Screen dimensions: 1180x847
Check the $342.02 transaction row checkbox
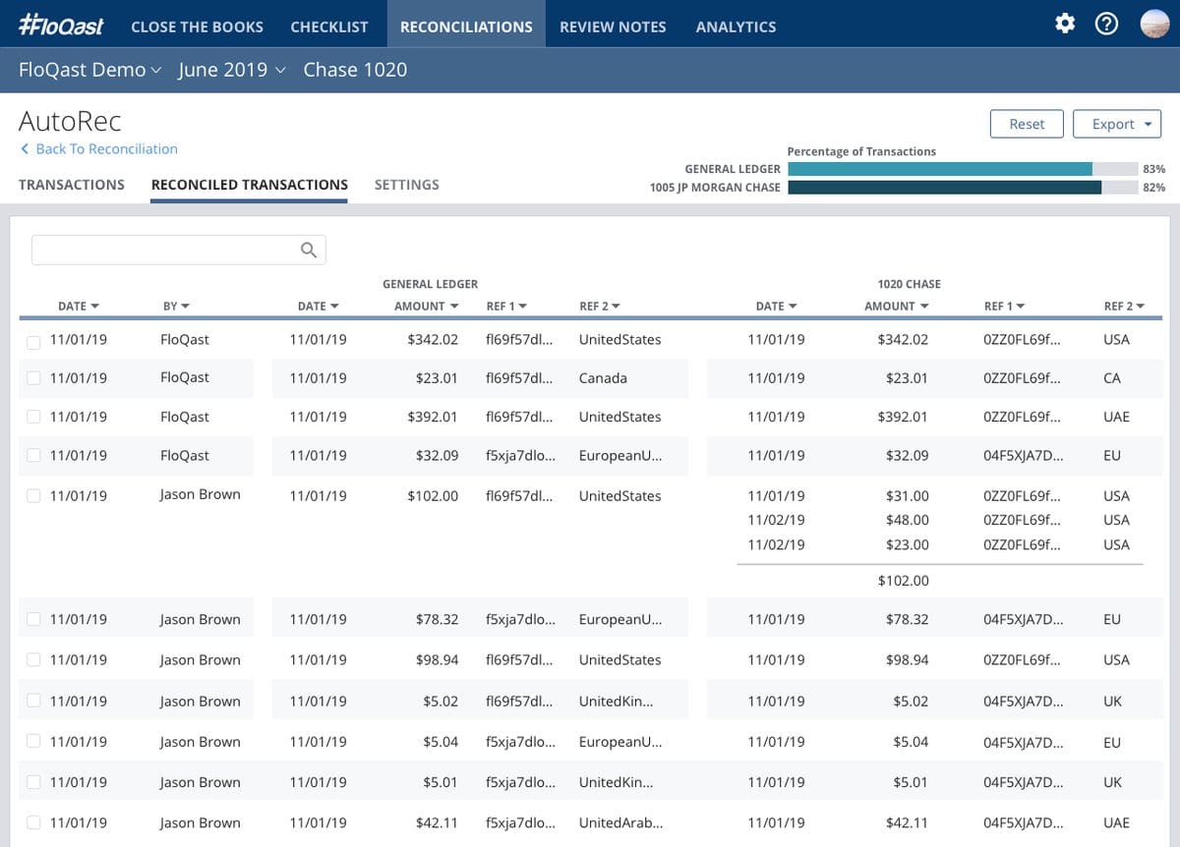coord(34,341)
